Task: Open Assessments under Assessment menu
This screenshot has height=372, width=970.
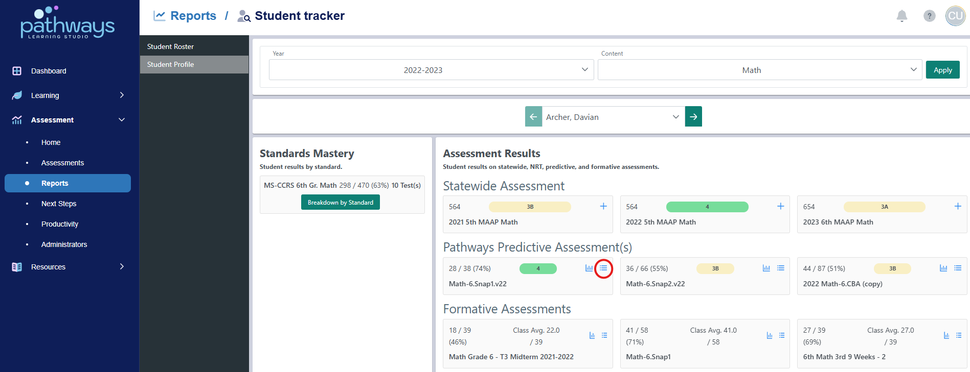Action: [62, 163]
